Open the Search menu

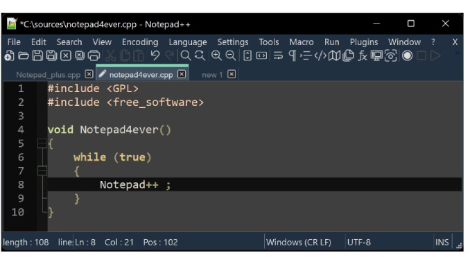(69, 42)
